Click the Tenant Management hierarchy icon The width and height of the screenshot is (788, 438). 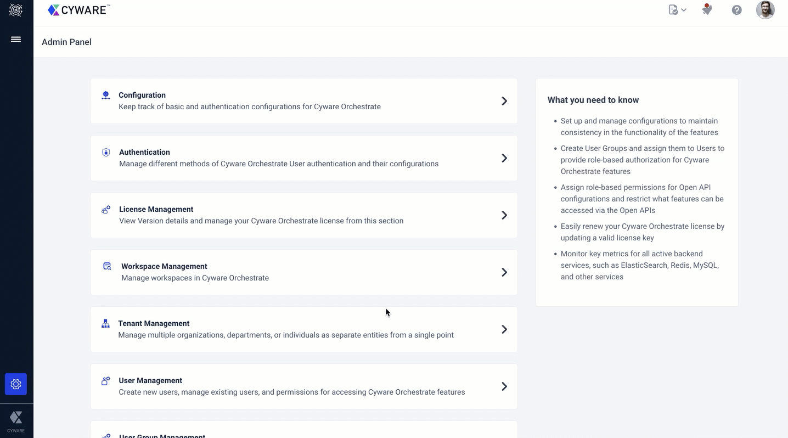click(x=105, y=324)
